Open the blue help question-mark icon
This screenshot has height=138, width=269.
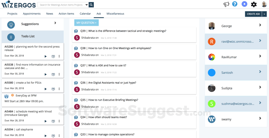(235, 4)
